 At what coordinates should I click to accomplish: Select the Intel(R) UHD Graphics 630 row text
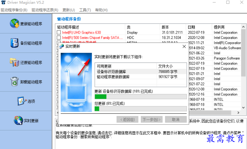point(81,33)
